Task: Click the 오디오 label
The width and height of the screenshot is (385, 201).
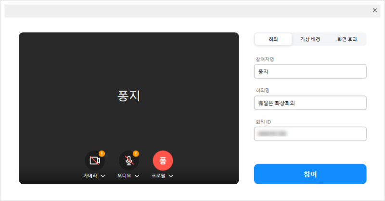Action: coord(124,176)
